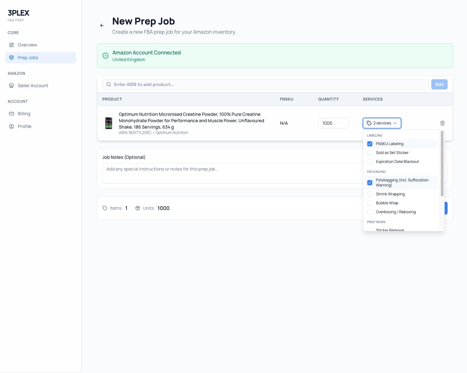Go to the Billing section
Viewport: 467px width, 373px height.
[24, 113]
